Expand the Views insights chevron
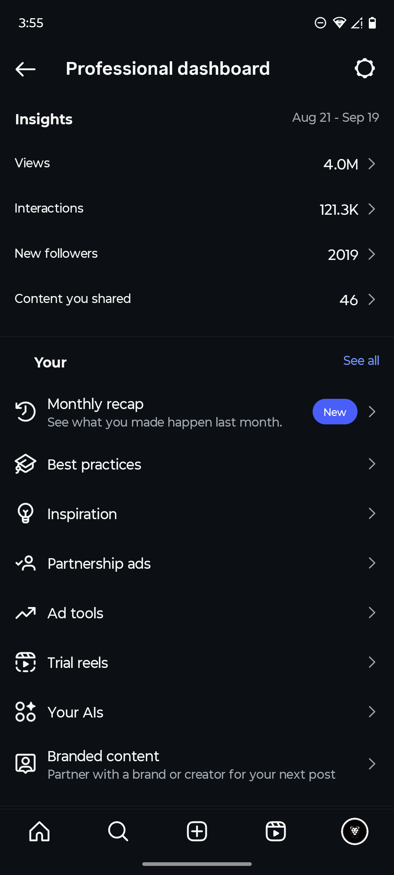Image resolution: width=394 pixels, height=875 pixels. click(x=372, y=164)
